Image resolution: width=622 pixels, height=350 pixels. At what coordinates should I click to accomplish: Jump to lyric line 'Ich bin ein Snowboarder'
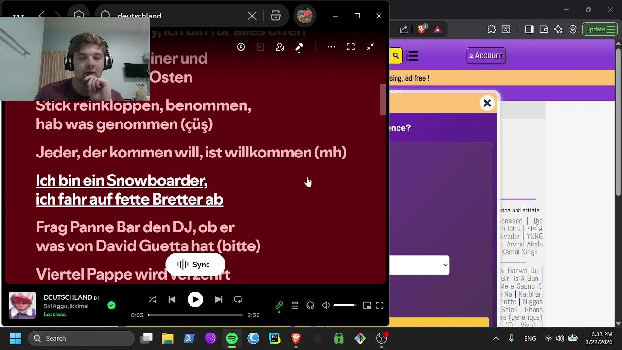click(129, 190)
